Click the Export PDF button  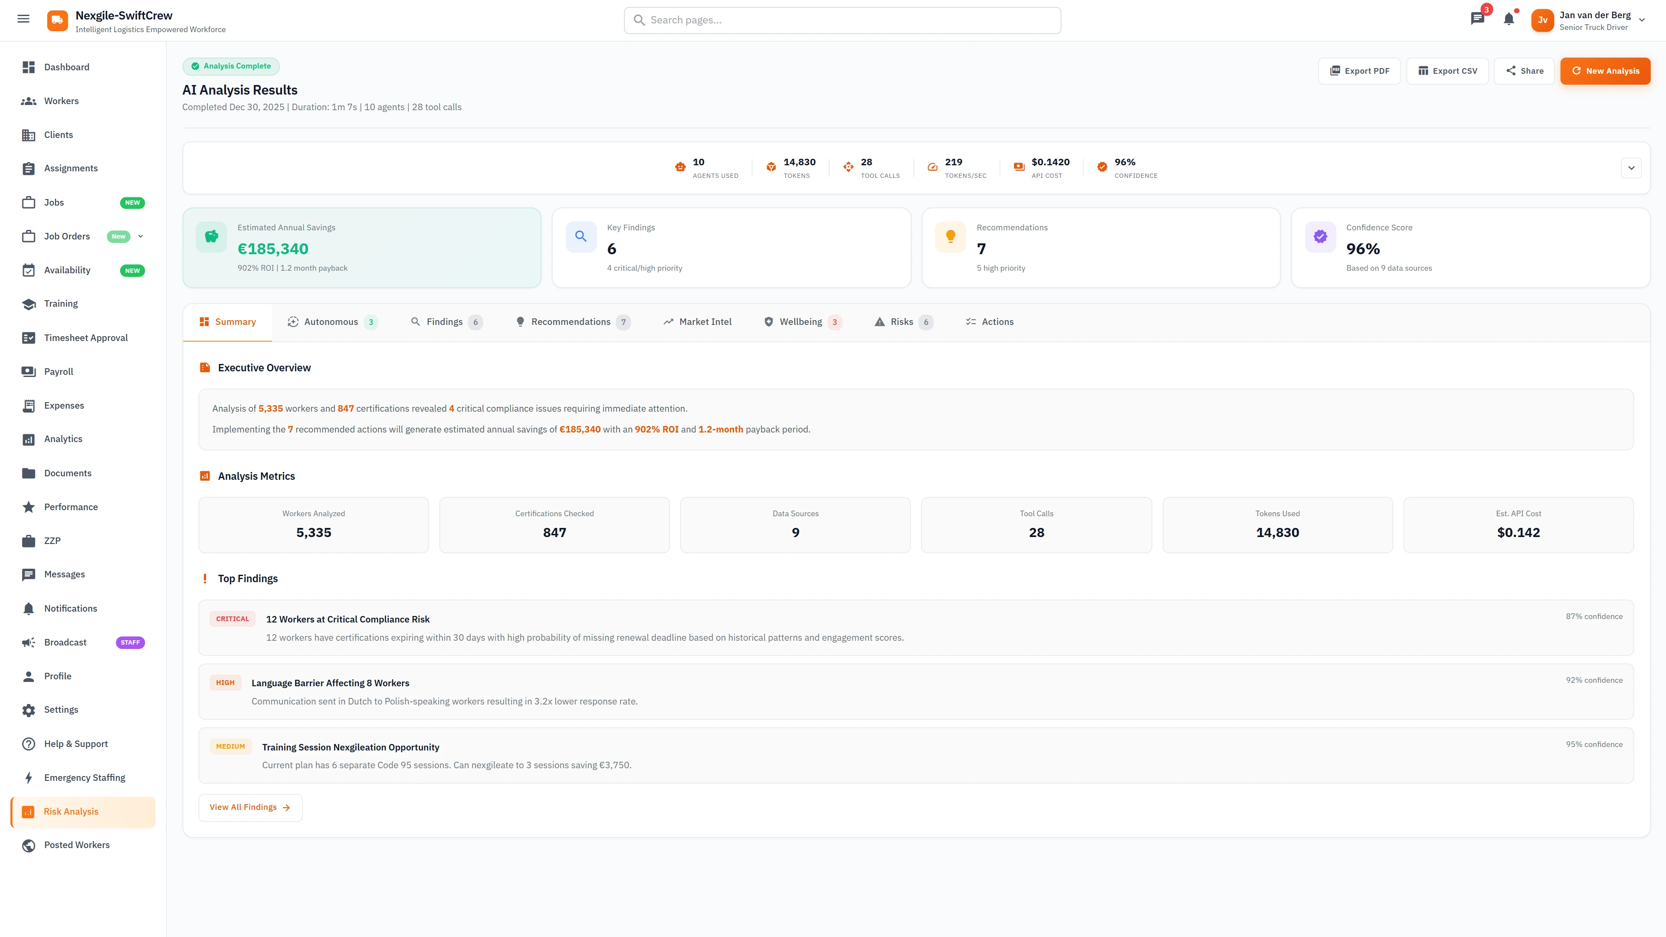point(1359,70)
